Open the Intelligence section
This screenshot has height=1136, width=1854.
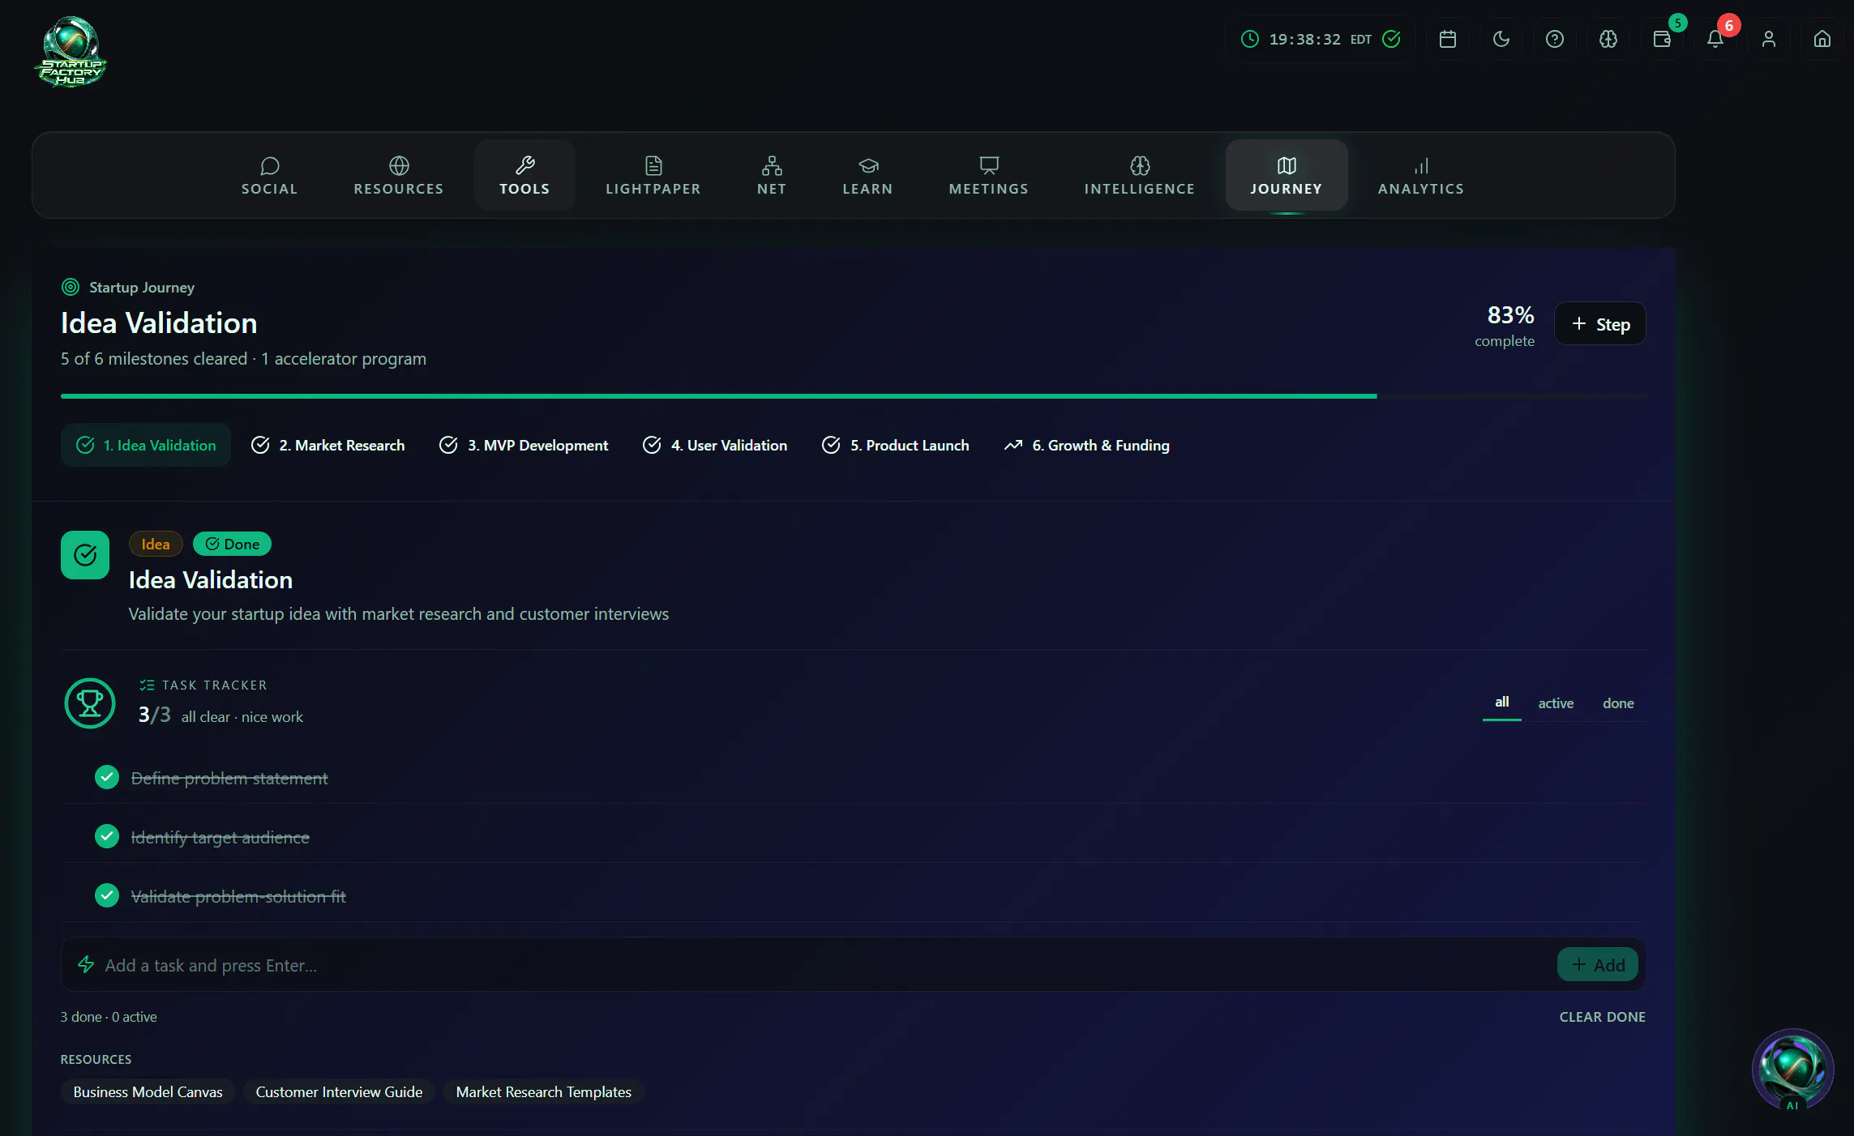tap(1140, 175)
